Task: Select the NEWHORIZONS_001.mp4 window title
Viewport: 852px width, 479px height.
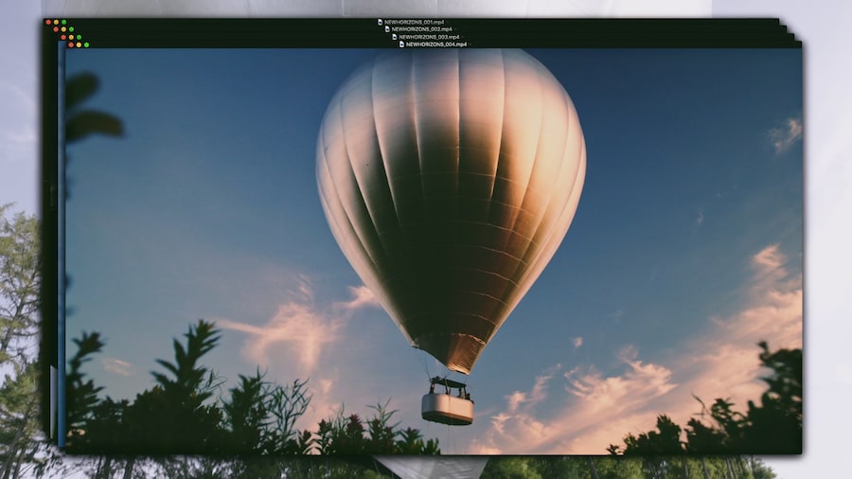Action: [x=414, y=22]
